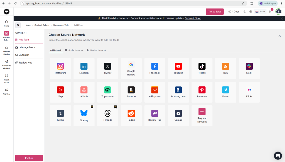Image resolution: width=285 pixels, height=162 pixels.
Task: Choose the Tumblr source tile
Action: click(60, 116)
